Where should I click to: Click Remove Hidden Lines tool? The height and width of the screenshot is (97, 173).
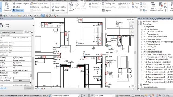40,7
